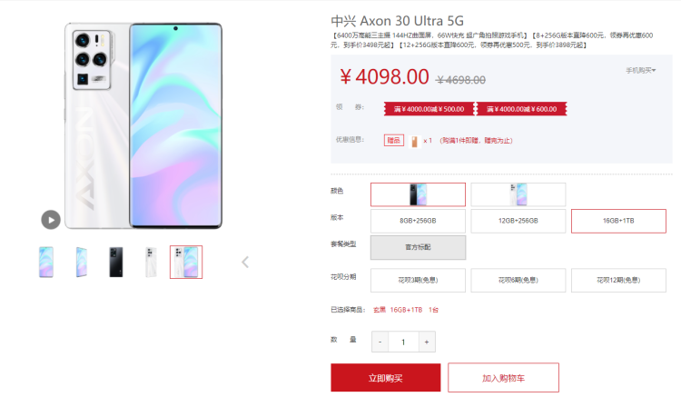This screenshot has width=681, height=397.
Task: Decrease quantity with minus button
Action: 380,342
